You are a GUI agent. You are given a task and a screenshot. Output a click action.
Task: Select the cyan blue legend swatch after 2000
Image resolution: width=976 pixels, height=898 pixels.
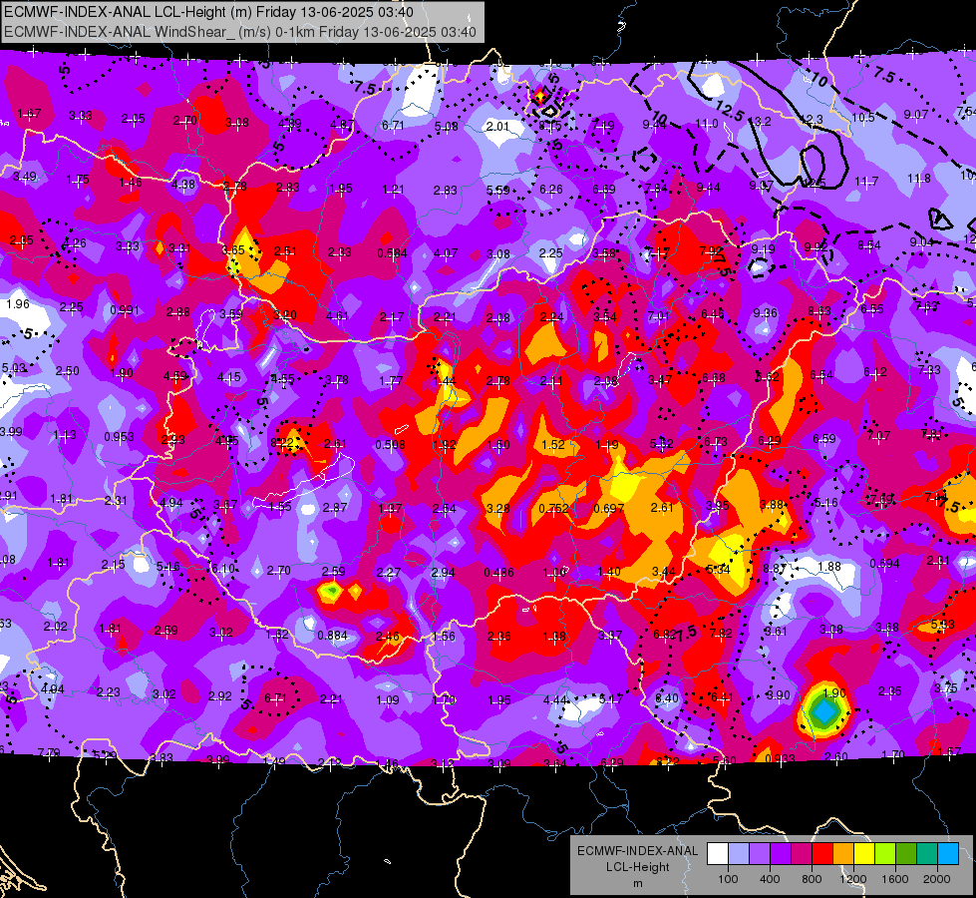(948, 853)
